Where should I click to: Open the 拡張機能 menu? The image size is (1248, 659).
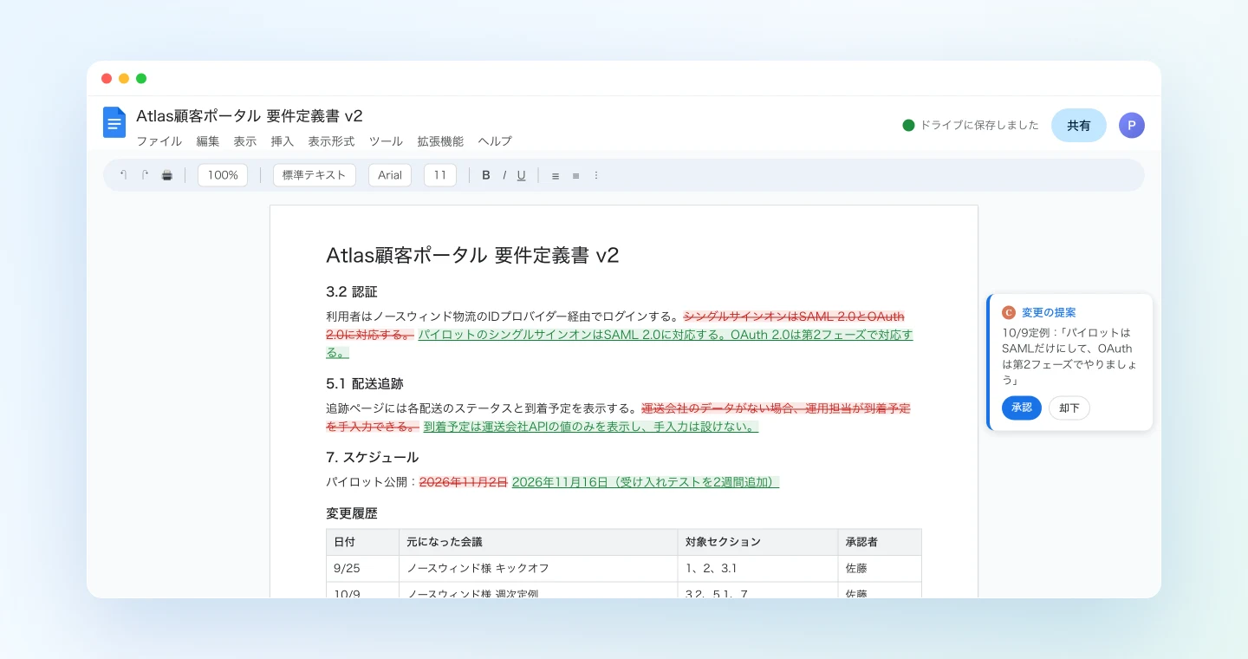[x=440, y=141]
